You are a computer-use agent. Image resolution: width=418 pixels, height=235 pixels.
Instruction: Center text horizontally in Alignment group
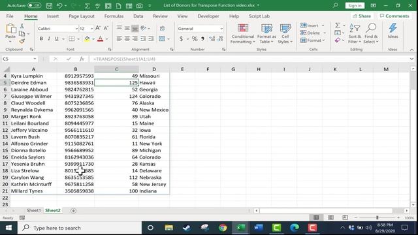tap(127, 39)
